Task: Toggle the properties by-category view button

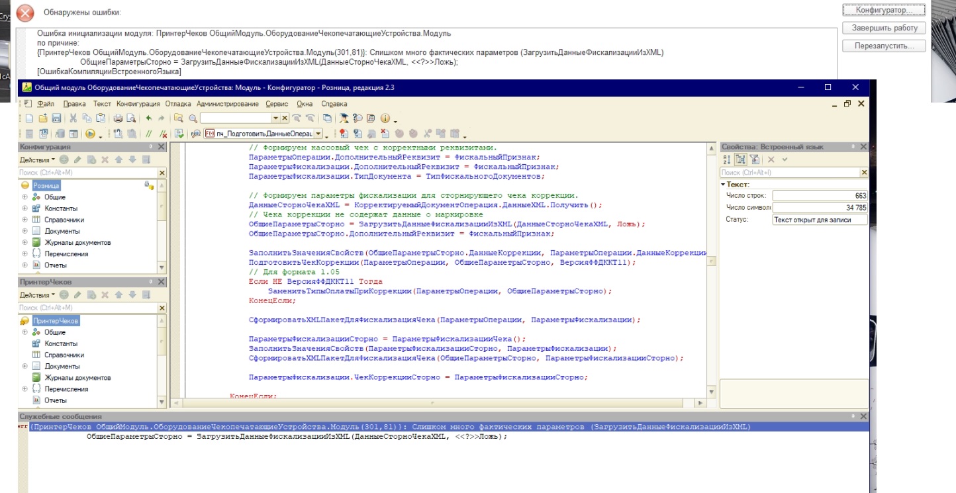Action: pyautogui.click(x=741, y=159)
